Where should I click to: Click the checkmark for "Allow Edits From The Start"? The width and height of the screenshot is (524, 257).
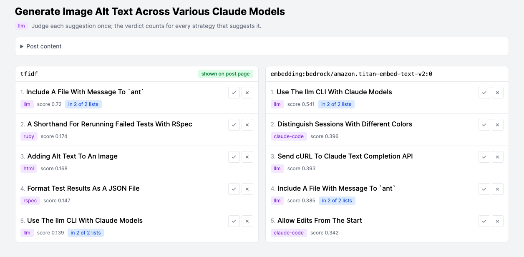point(484,221)
